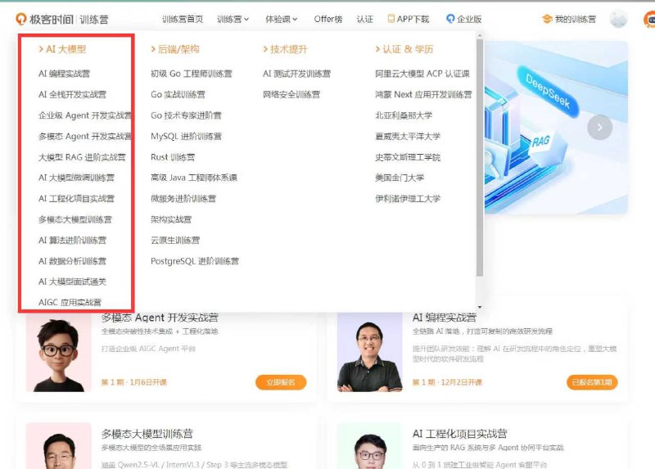Click the menu scrollbar down arrow
The height and width of the screenshot is (469, 655).
[x=480, y=307]
